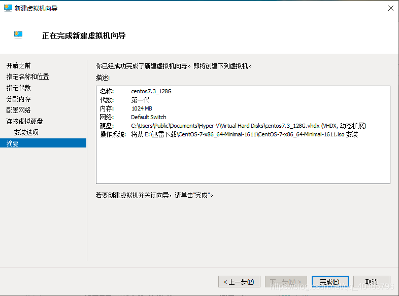Click the virtual machine icon beside the heading

[x=18, y=34]
